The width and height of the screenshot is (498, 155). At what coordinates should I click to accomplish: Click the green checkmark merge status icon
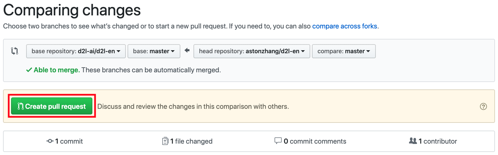[29, 70]
